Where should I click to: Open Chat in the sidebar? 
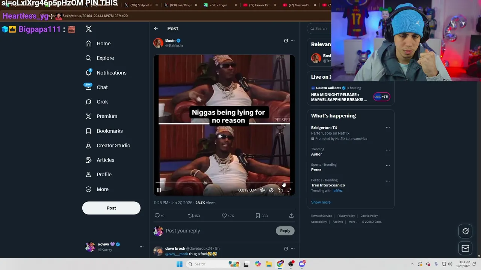coord(97,87)
